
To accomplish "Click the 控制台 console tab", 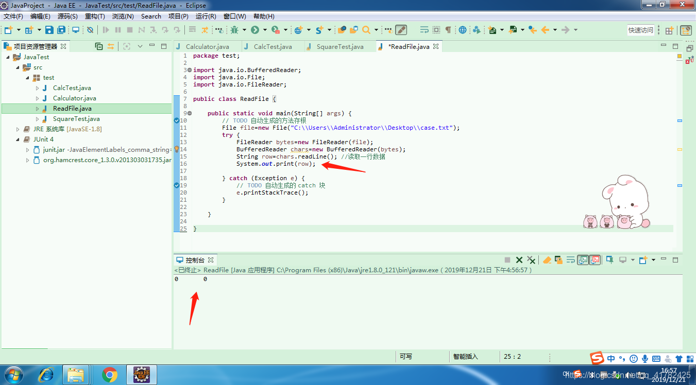I will tap(195, 260).
